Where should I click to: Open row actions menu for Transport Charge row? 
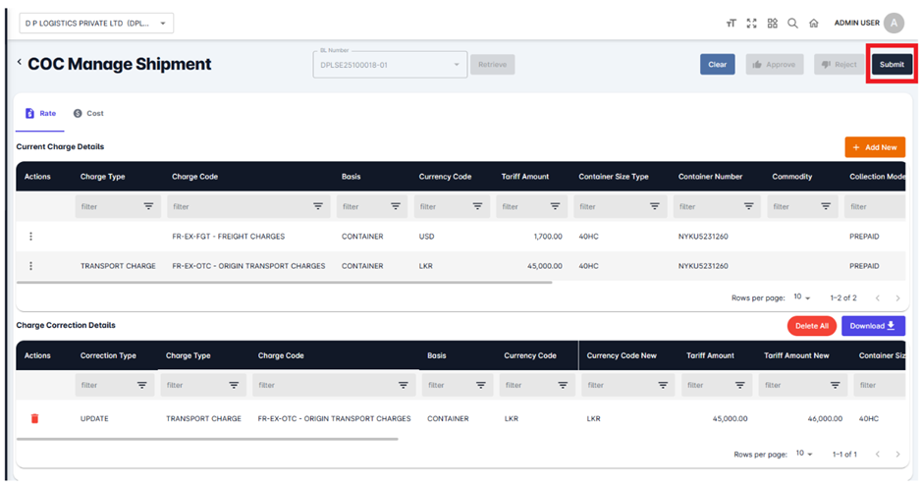(31, 266)
